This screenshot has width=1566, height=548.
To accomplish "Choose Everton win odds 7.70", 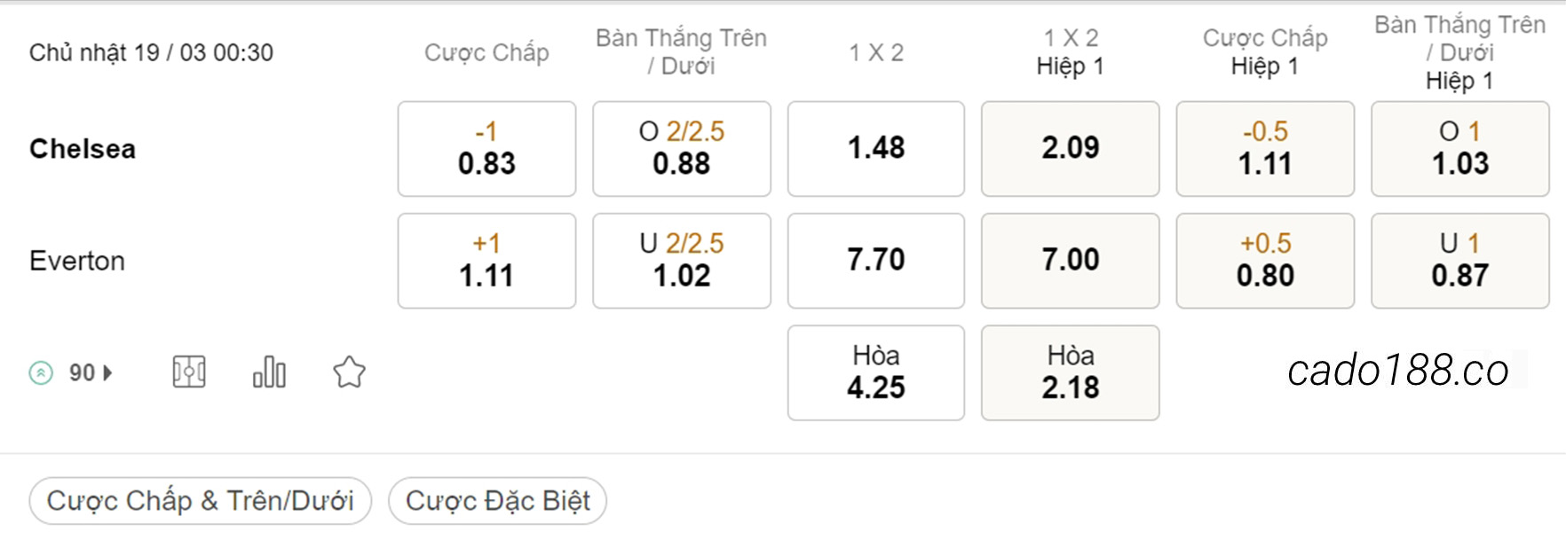I will [876, 261].
